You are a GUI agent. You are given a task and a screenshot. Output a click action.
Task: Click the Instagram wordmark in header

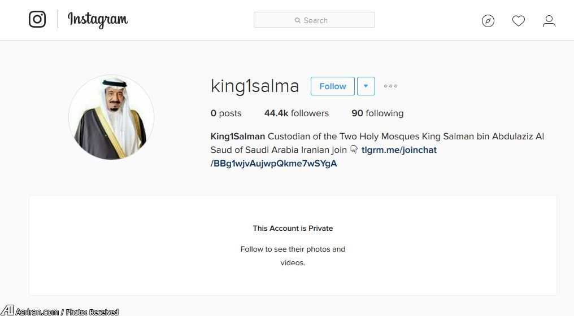[98, 20]
